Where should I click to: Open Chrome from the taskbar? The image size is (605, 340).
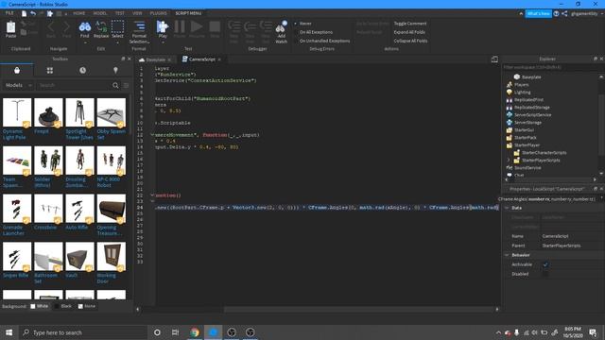[195, 332]
